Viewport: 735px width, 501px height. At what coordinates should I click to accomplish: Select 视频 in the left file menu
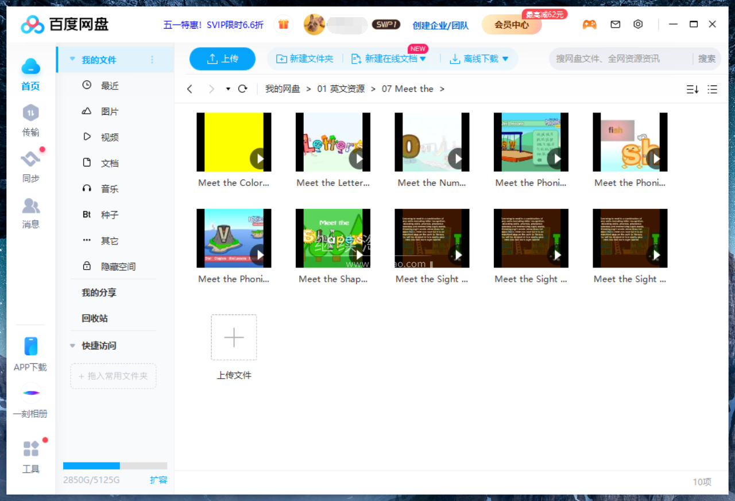pyautogui.click(x=109, y=137)
